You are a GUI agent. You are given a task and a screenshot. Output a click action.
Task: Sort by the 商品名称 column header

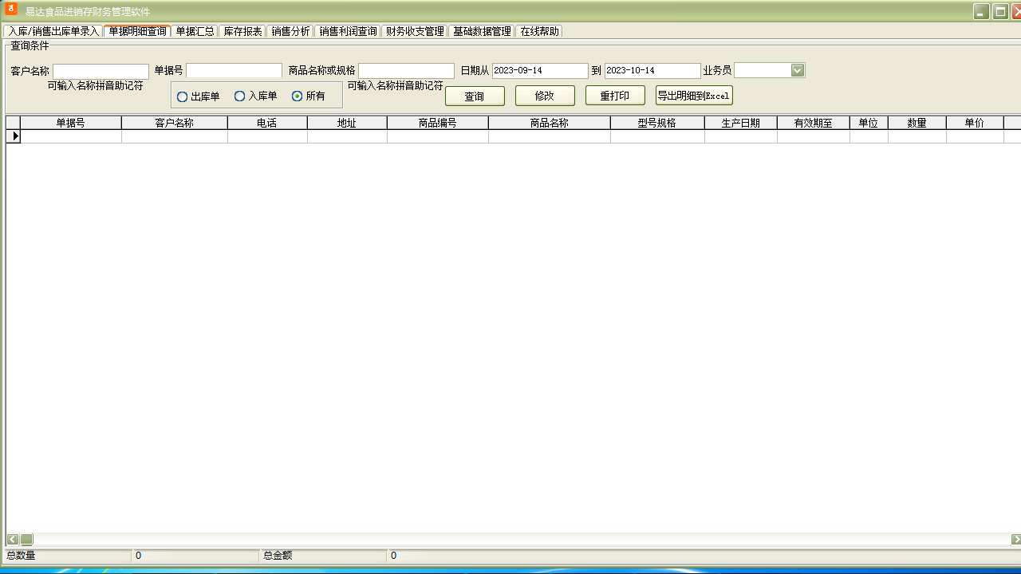pos(549,123)
